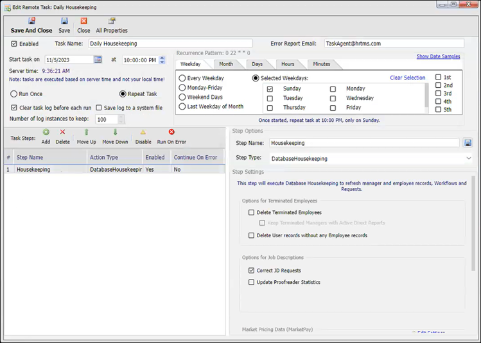Select the Run Once radio button
The height and width of the screenshot is (343, 481).
(x=14, y=94)
